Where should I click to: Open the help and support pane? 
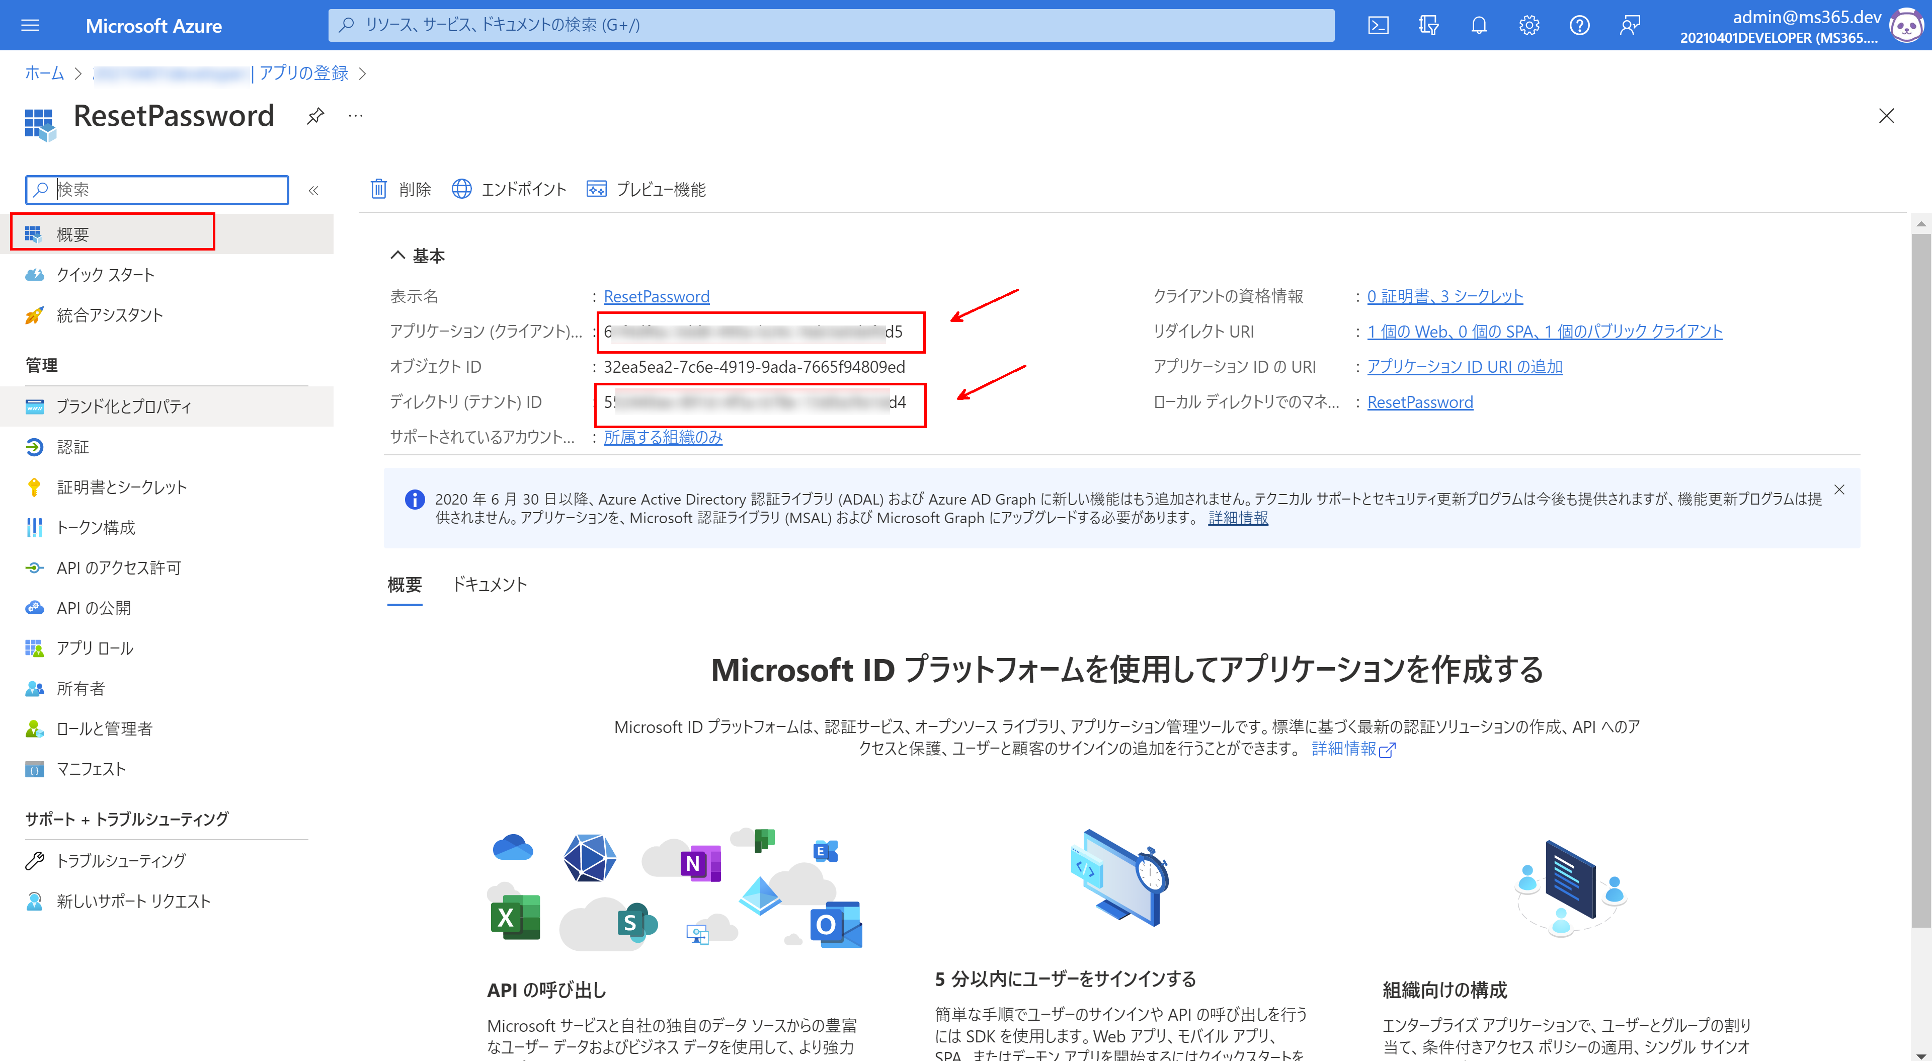tap(1579, 25)
